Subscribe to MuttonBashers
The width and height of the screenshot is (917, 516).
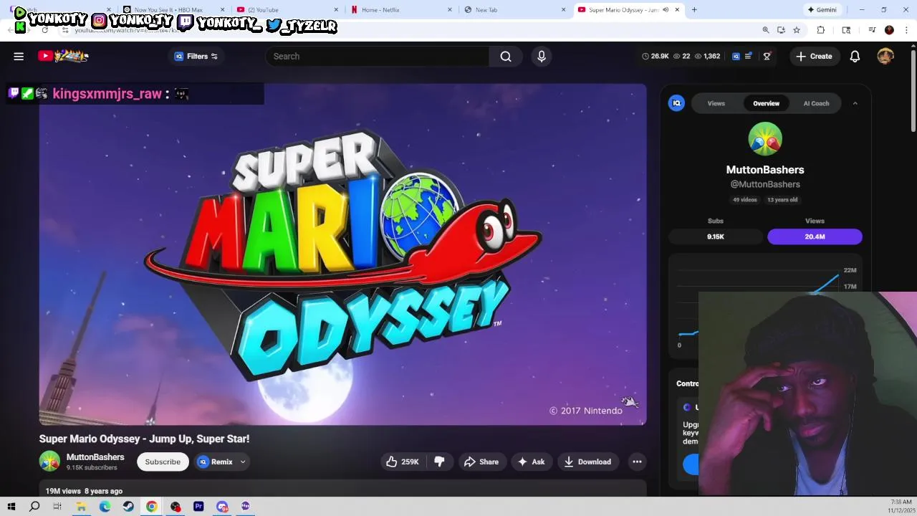[163, 462]
